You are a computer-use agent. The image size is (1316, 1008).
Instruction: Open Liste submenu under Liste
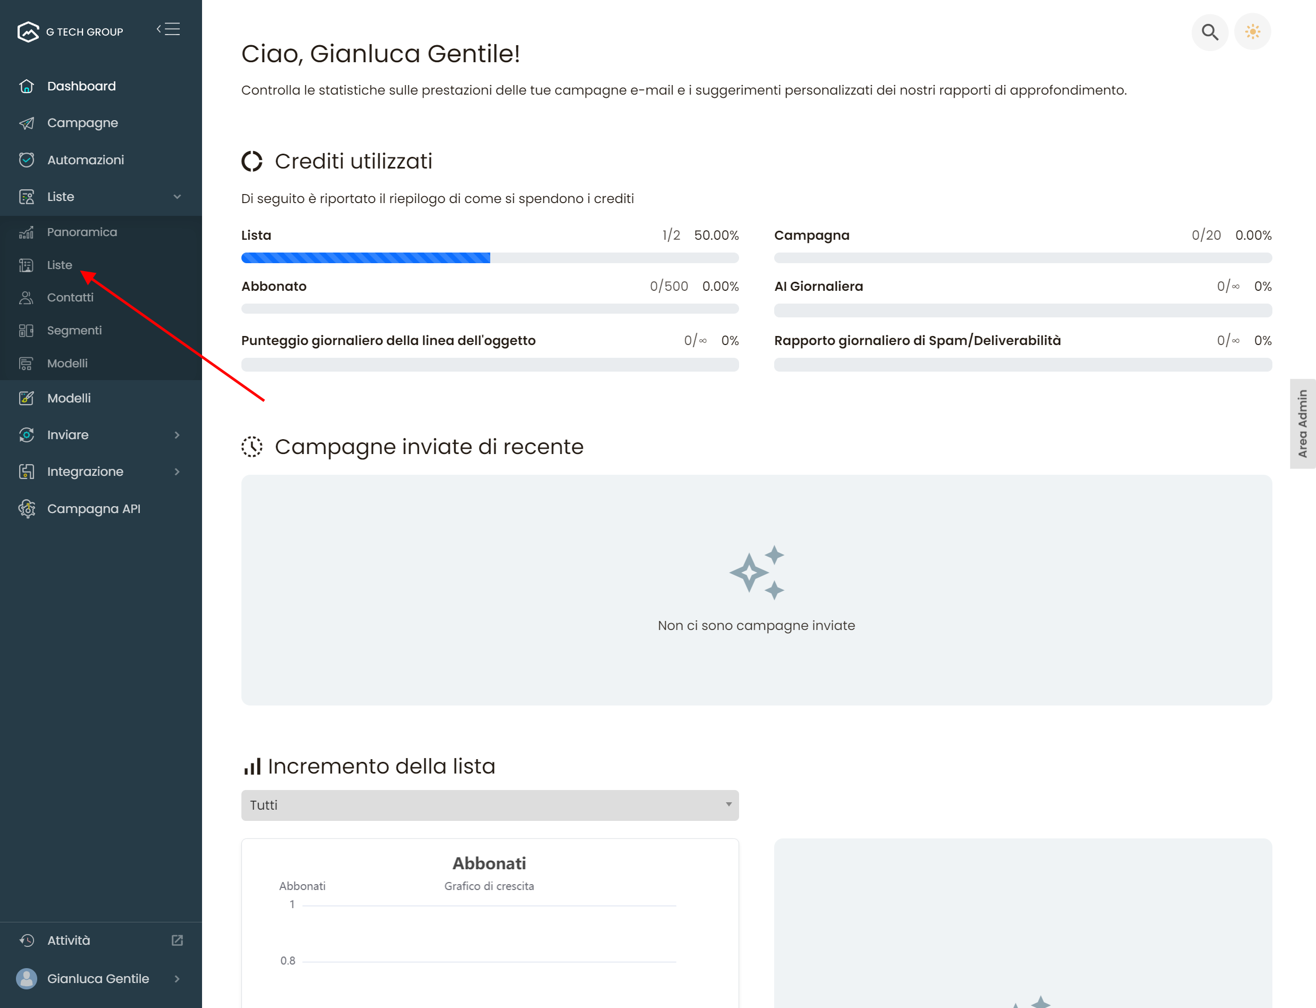(x=60, y=265)
